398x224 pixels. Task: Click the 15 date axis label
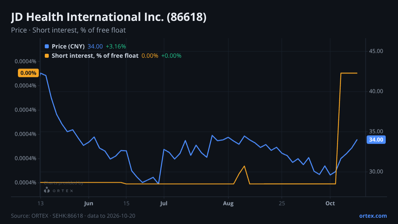pyautogui.click(x=126, y=203)
